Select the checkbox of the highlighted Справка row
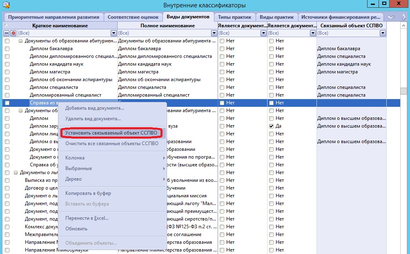Image resolution: width=410 pixels, height=254 pixels. [7, 103]
